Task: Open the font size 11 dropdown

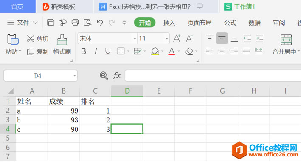Action: (x=167, y=38)
